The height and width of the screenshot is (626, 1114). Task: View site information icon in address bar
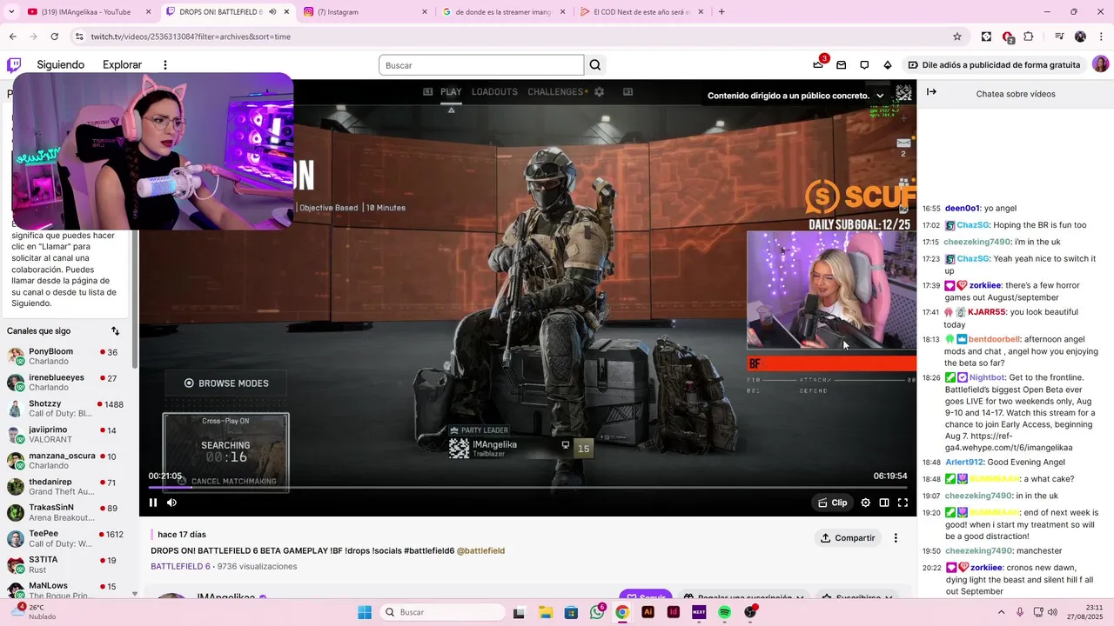pos(79,37)
